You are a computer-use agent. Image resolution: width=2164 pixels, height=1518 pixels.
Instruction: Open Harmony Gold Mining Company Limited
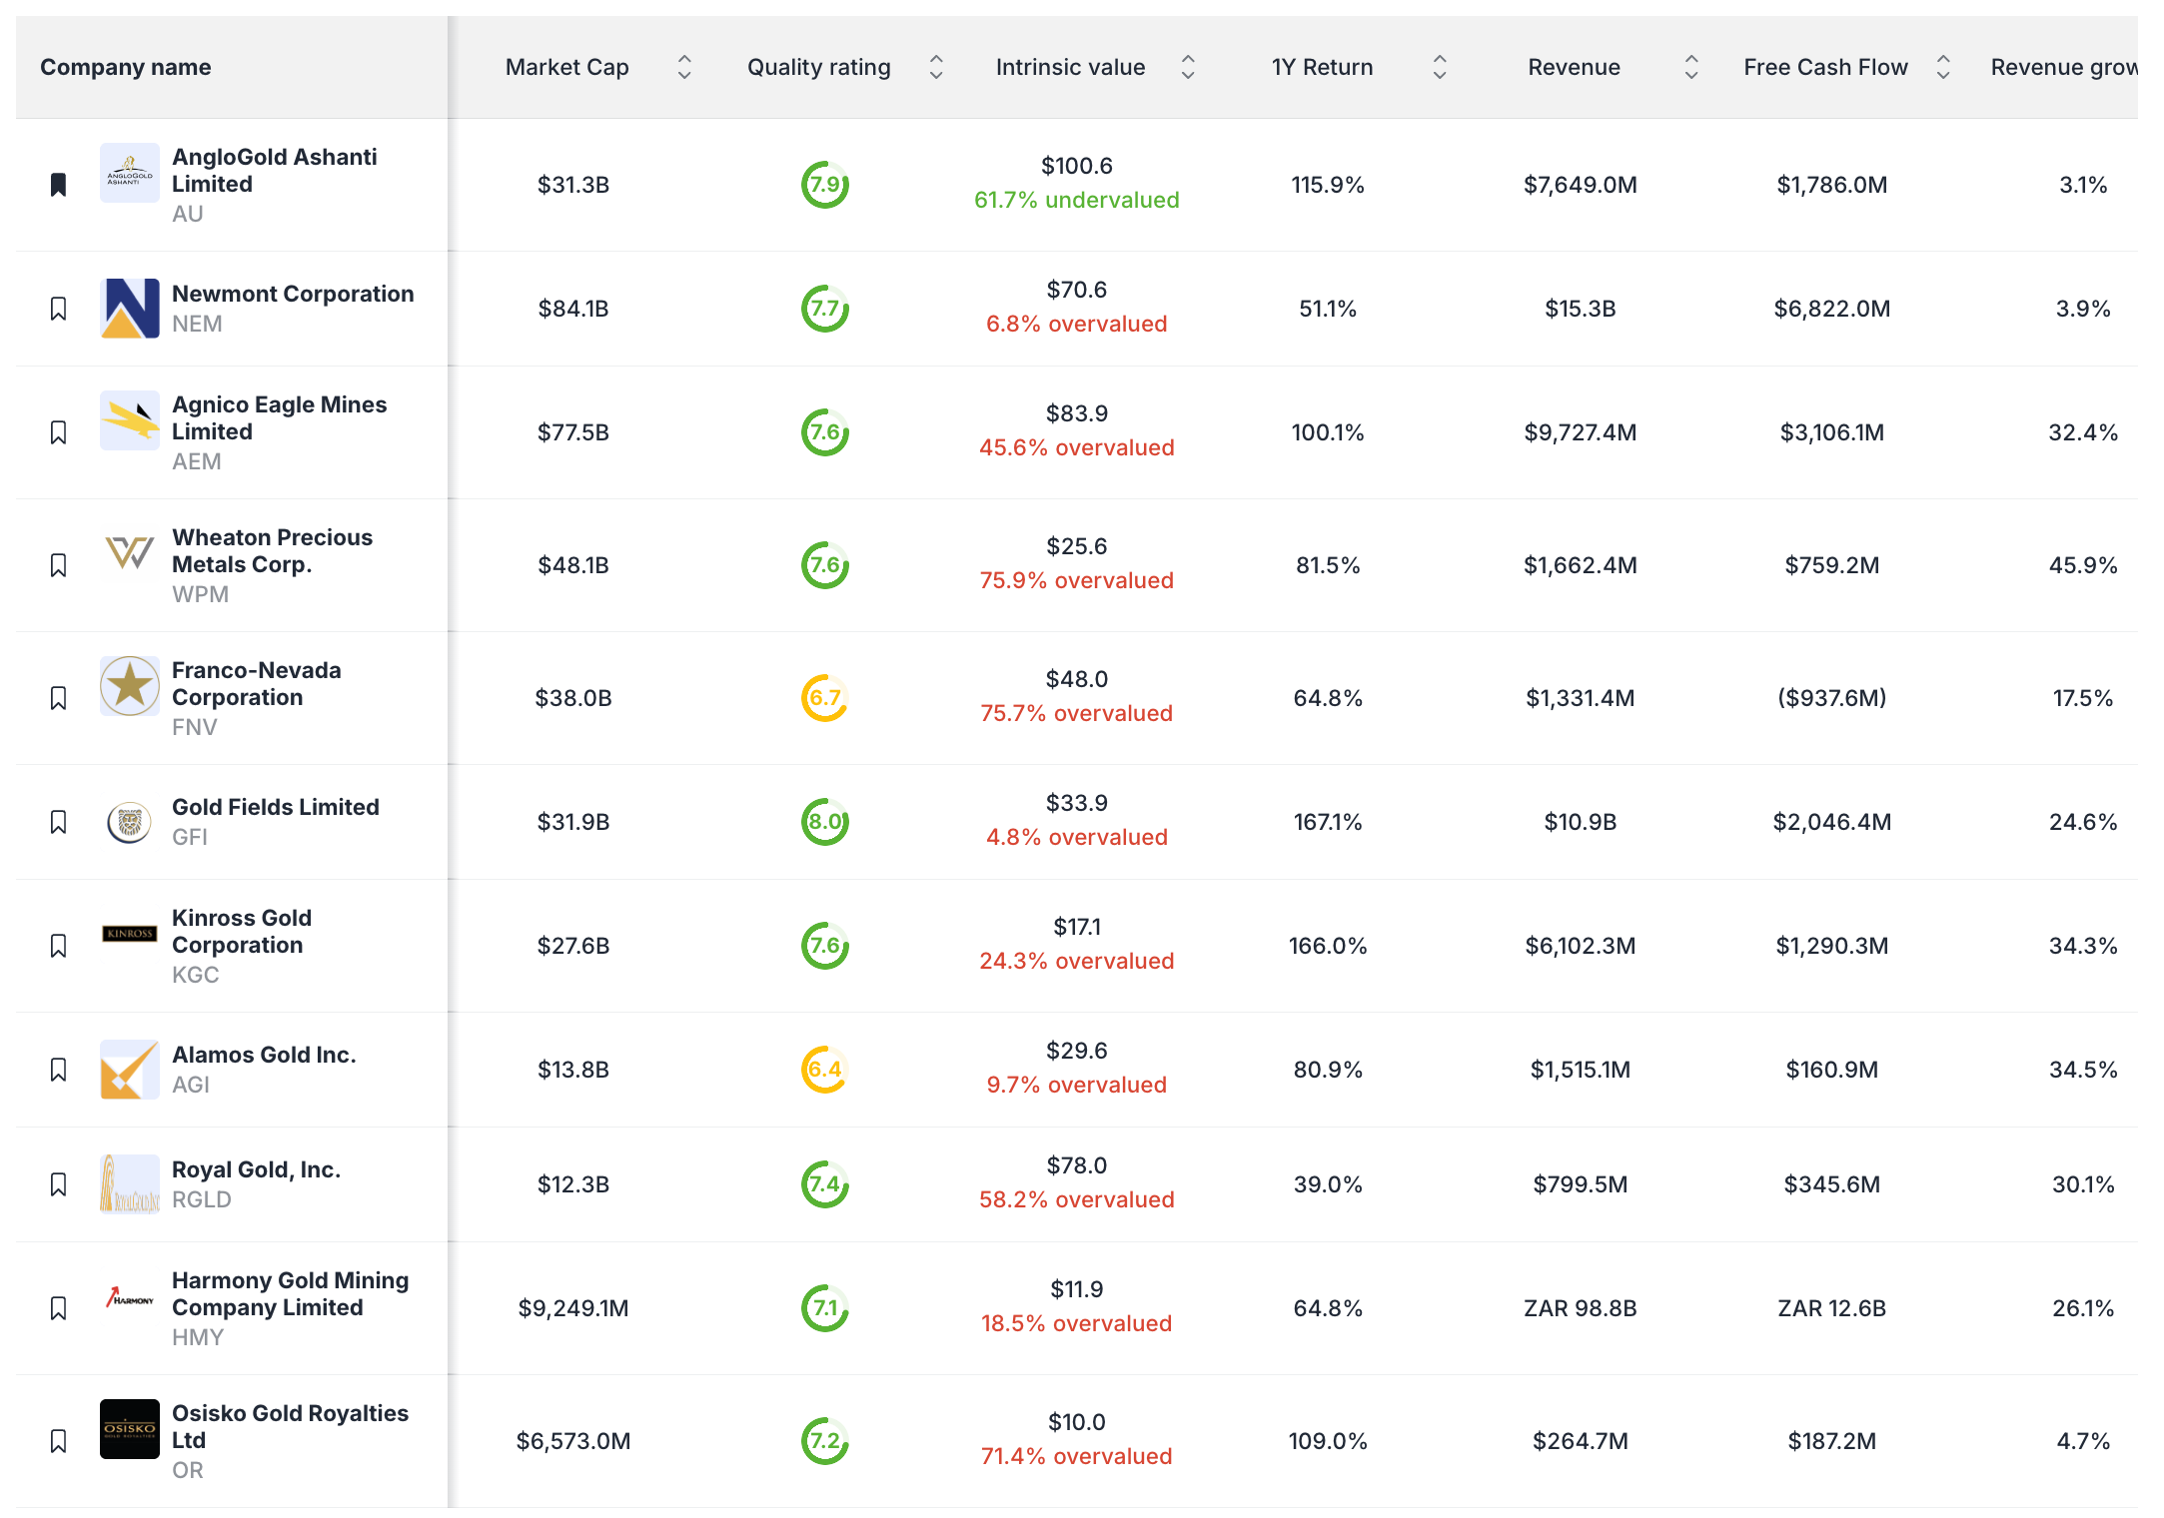pos(290,1294)
